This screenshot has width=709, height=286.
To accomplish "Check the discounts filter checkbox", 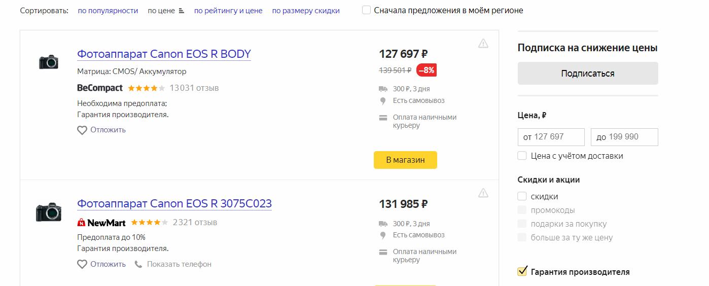I will coord(522,196).
